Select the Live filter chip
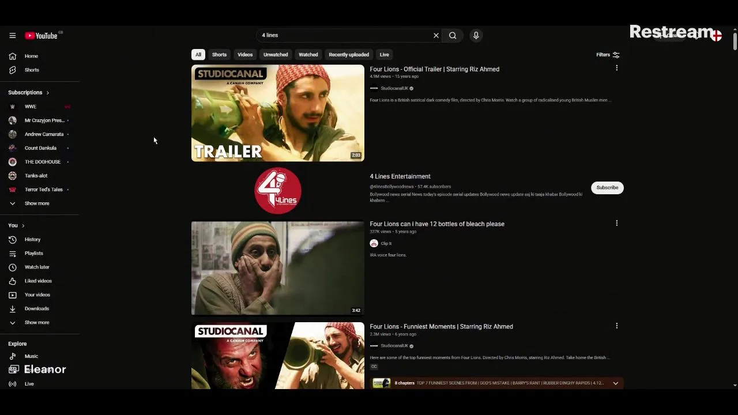The height and width of the screenshot is (415, 738). click(x=384, y=55)
